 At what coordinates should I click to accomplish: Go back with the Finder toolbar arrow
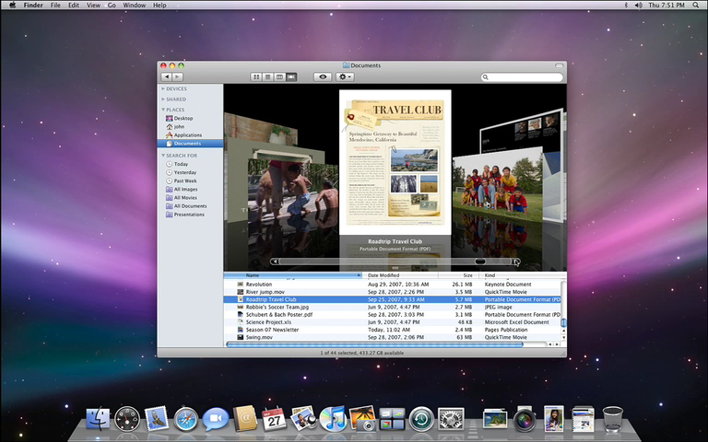tap(167, 77)
